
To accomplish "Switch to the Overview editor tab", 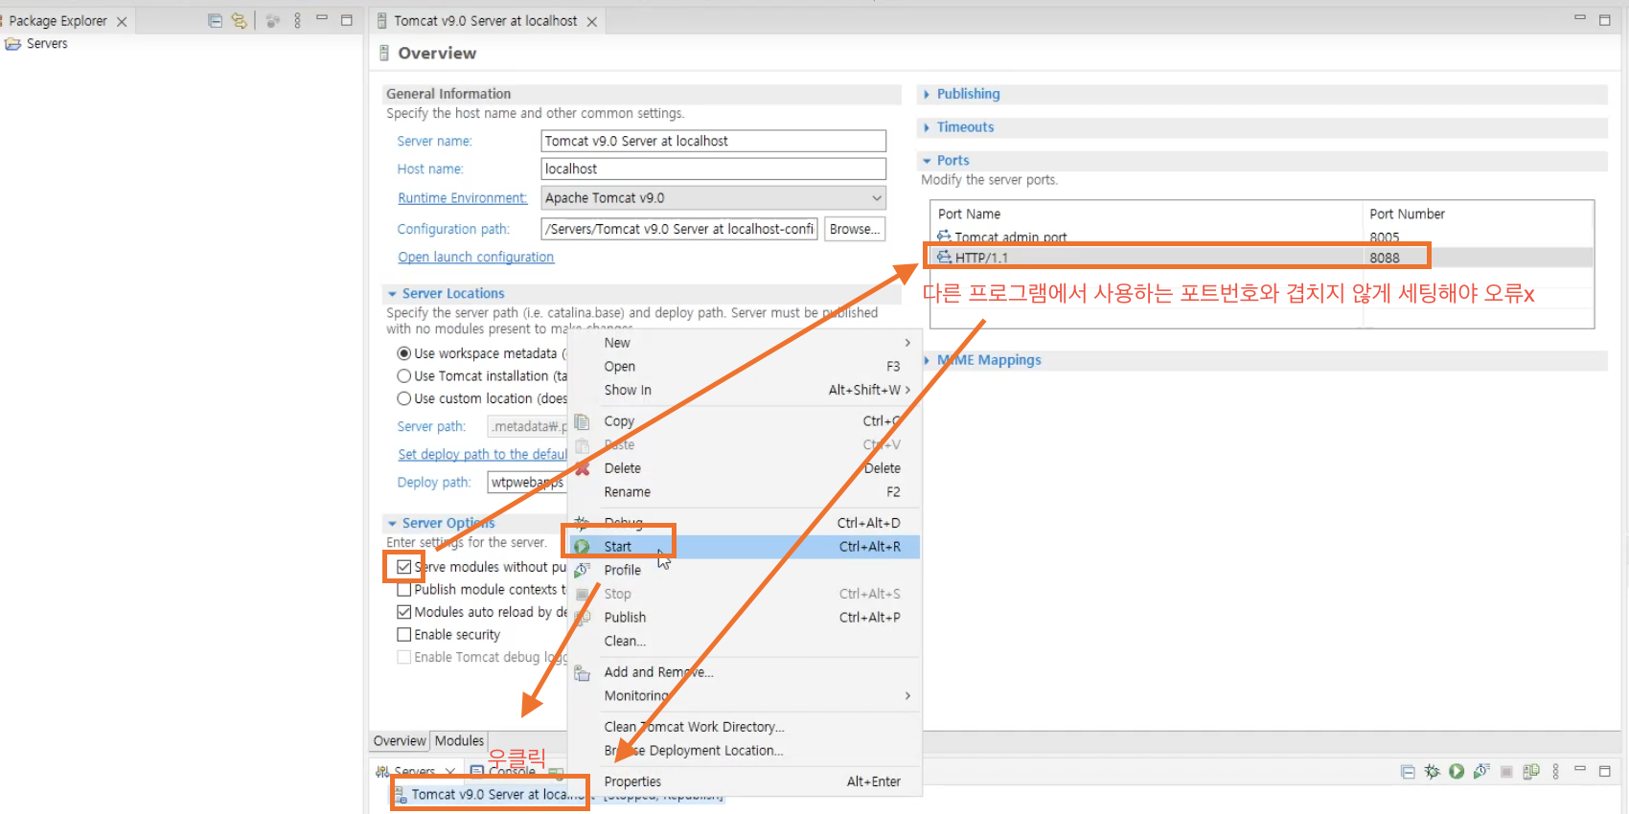I will pos(400,741).
